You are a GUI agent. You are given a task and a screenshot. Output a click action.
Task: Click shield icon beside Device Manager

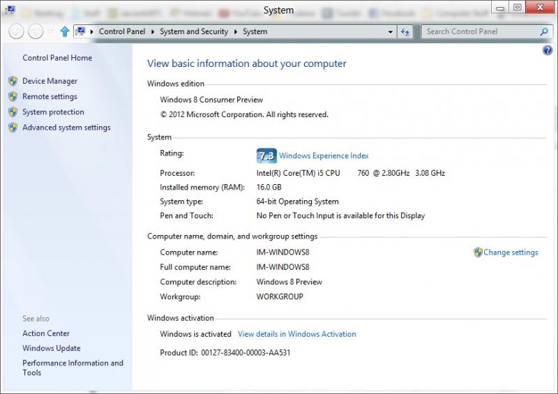[13, 81]
